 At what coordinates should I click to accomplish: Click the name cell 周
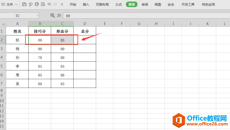point(17,75)
